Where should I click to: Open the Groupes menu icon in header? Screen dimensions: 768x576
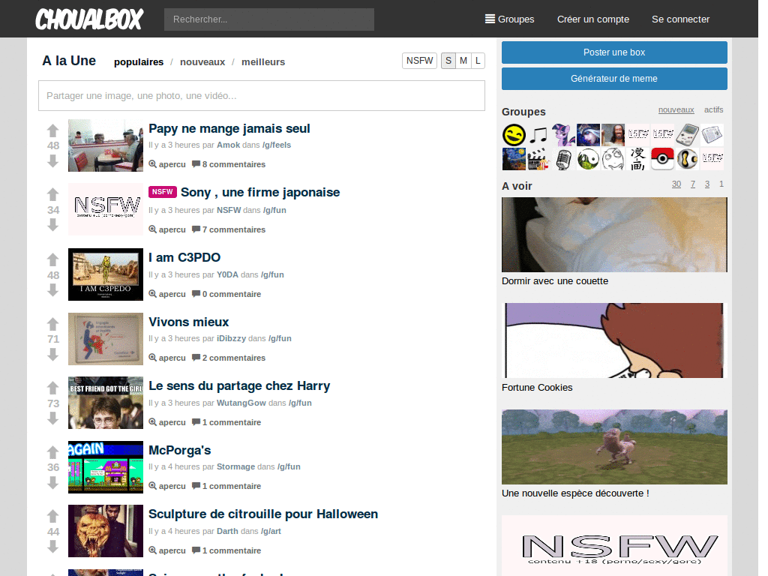490,19
